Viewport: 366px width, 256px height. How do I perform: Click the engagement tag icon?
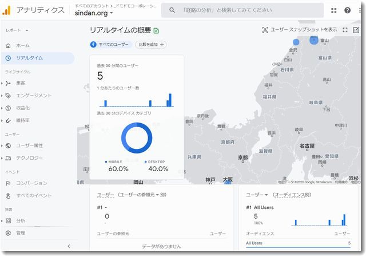tap(8, 96)
